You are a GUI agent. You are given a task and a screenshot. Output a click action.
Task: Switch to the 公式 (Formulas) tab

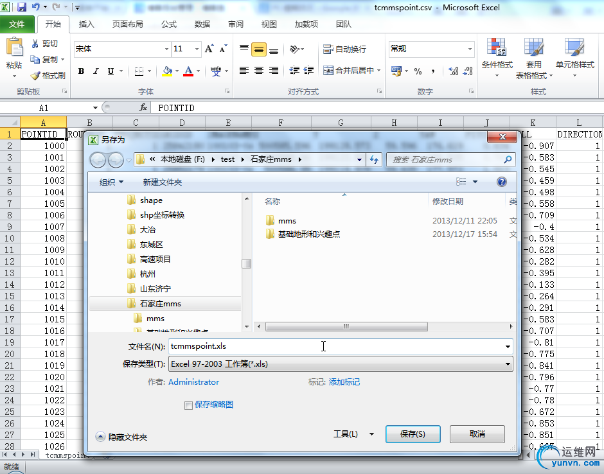pos(169,24)
